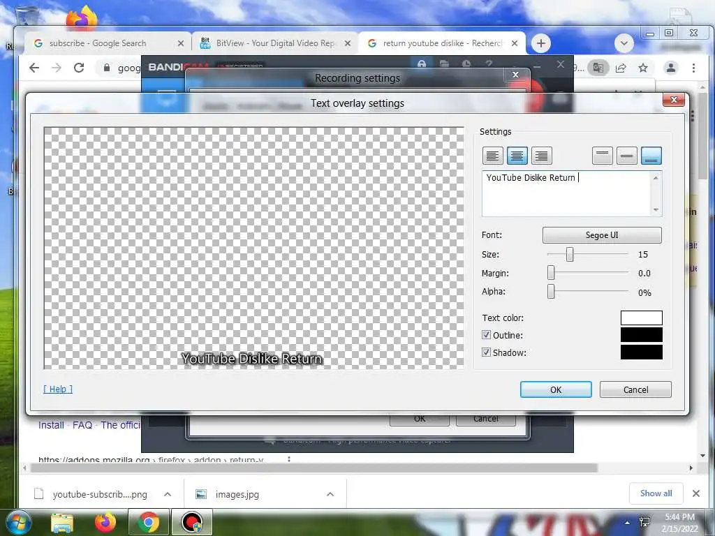The width and height of the screenshot is (715, 536).
Task: Open a new Chrome tab
Action: (541, 43)
